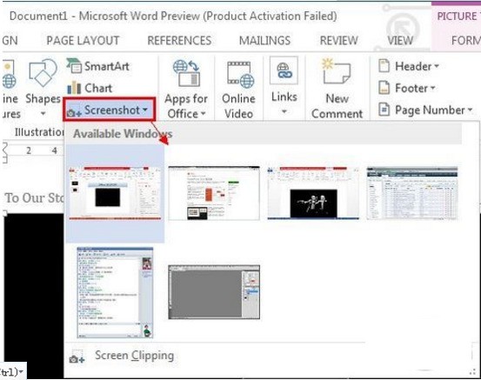Click the Page Number icon

click(x=384, y=110)
